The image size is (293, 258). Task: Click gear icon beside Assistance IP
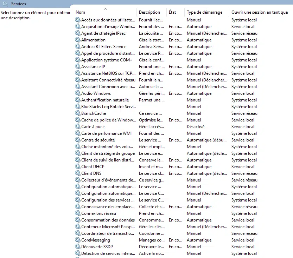[x=77, y=66]
